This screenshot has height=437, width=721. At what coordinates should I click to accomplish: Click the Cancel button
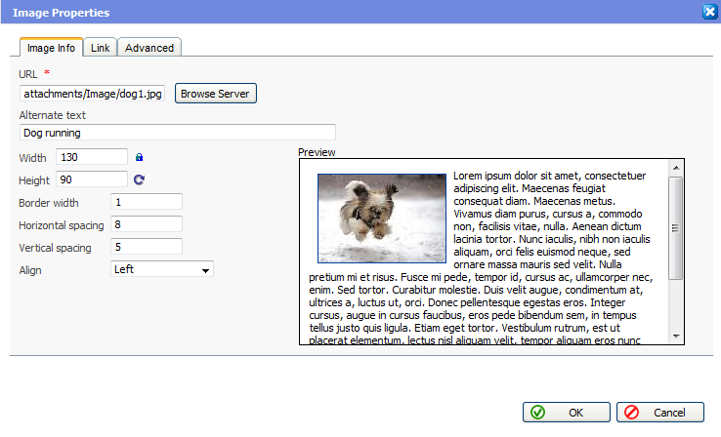point(659,413)
